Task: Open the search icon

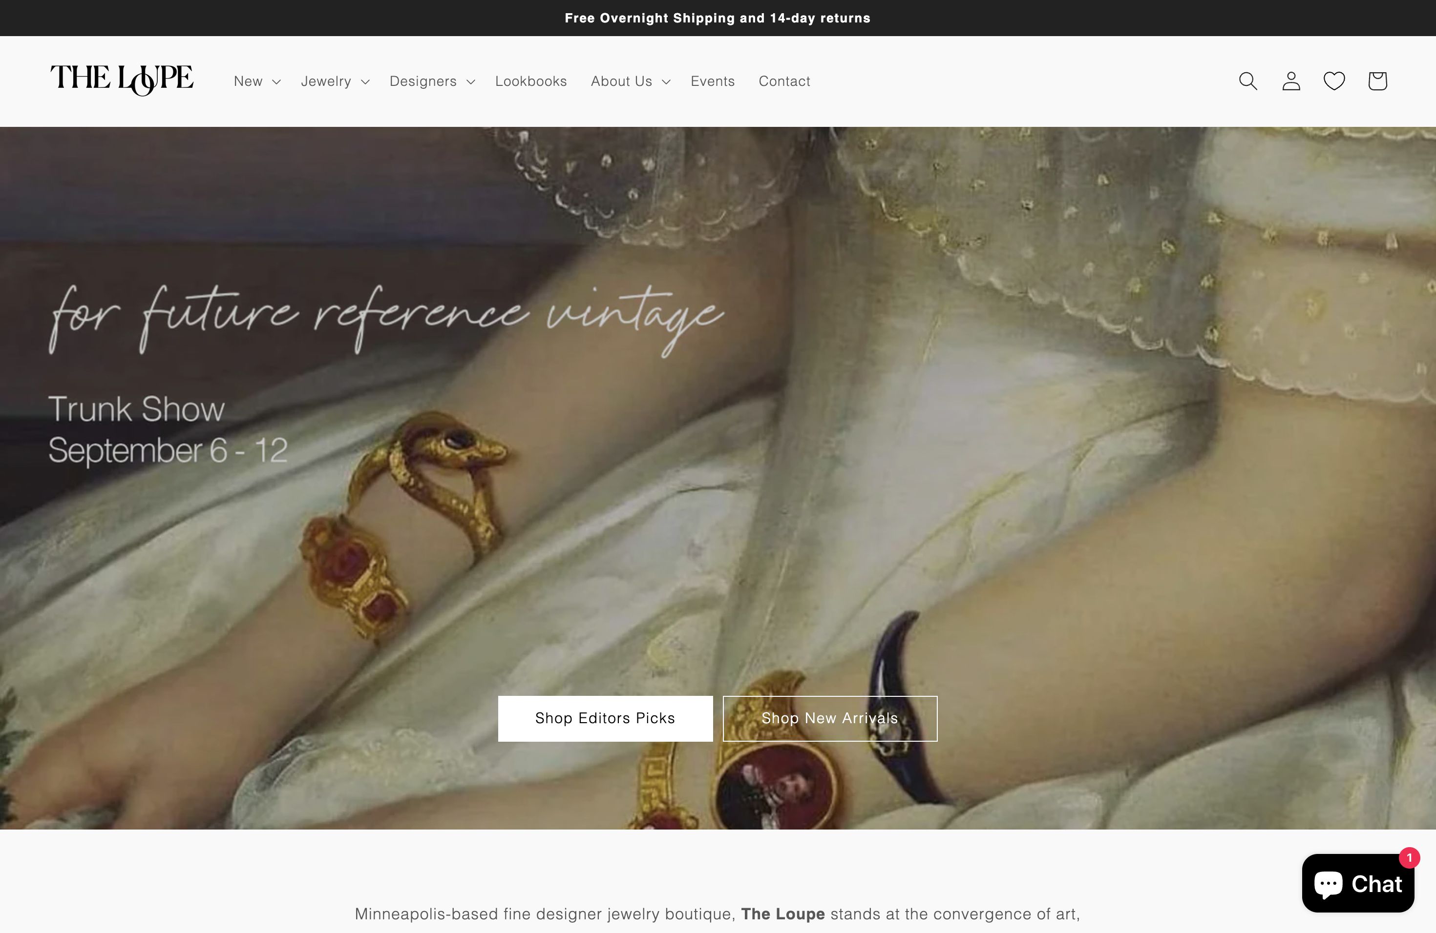Action: pos(1246,81)
